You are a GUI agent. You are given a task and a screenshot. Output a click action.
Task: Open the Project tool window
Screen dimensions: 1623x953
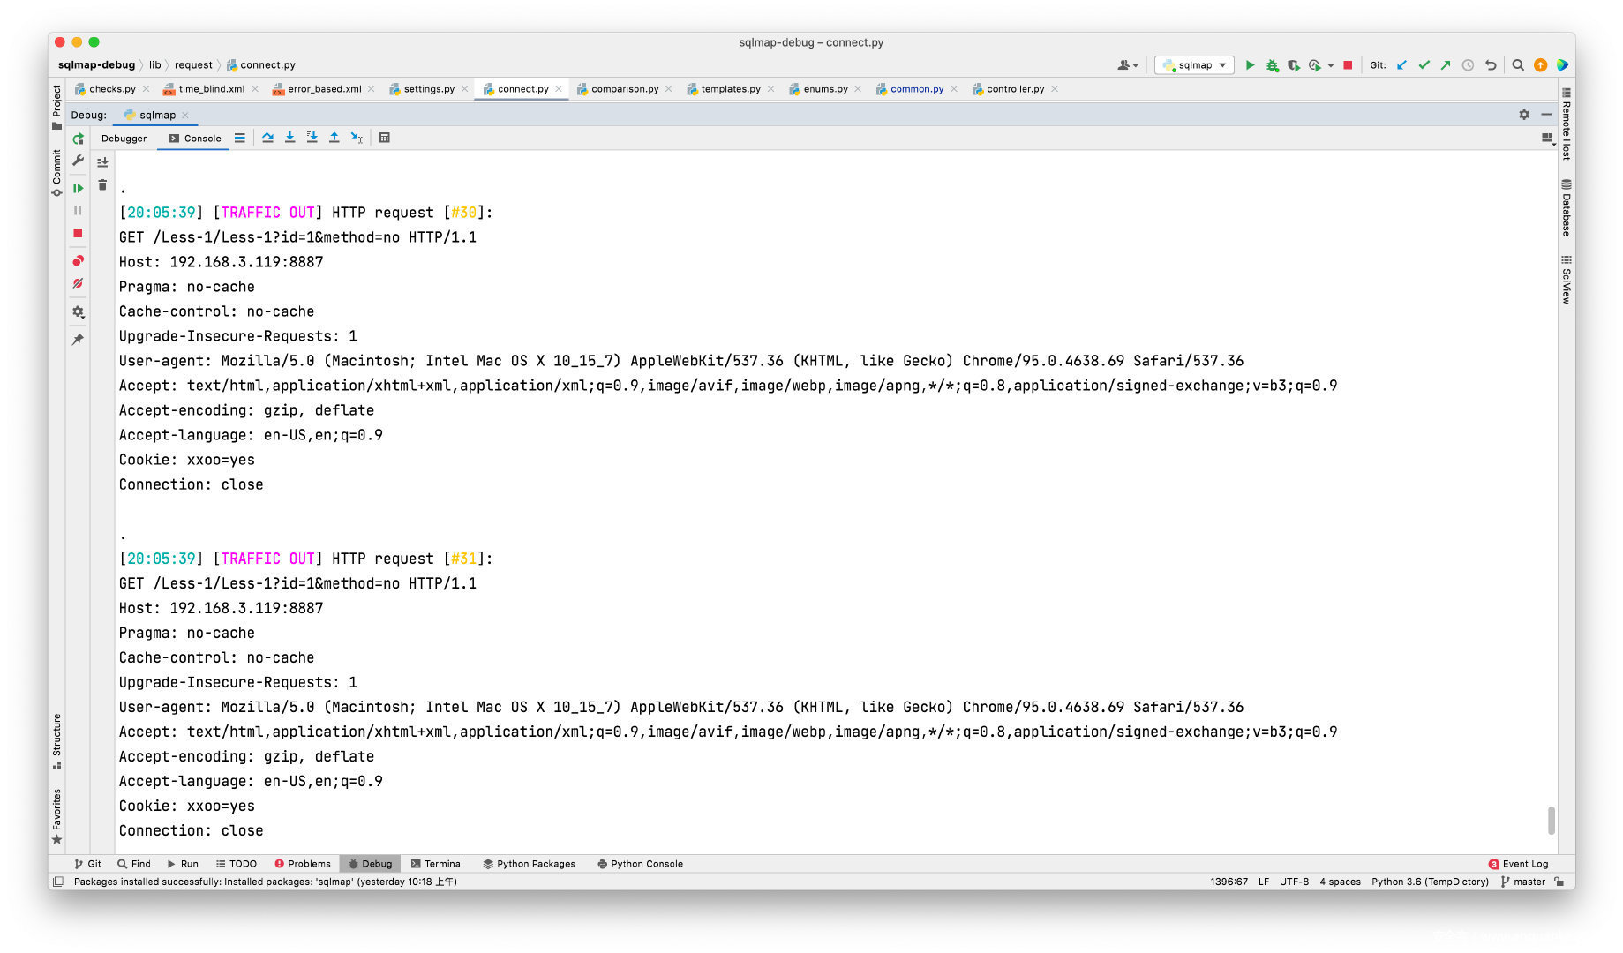click(57, 107)
